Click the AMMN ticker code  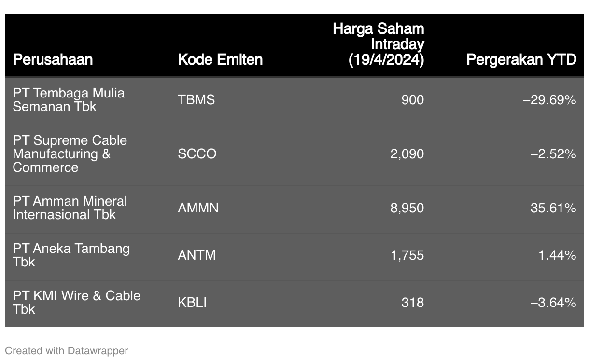point(198,208)
